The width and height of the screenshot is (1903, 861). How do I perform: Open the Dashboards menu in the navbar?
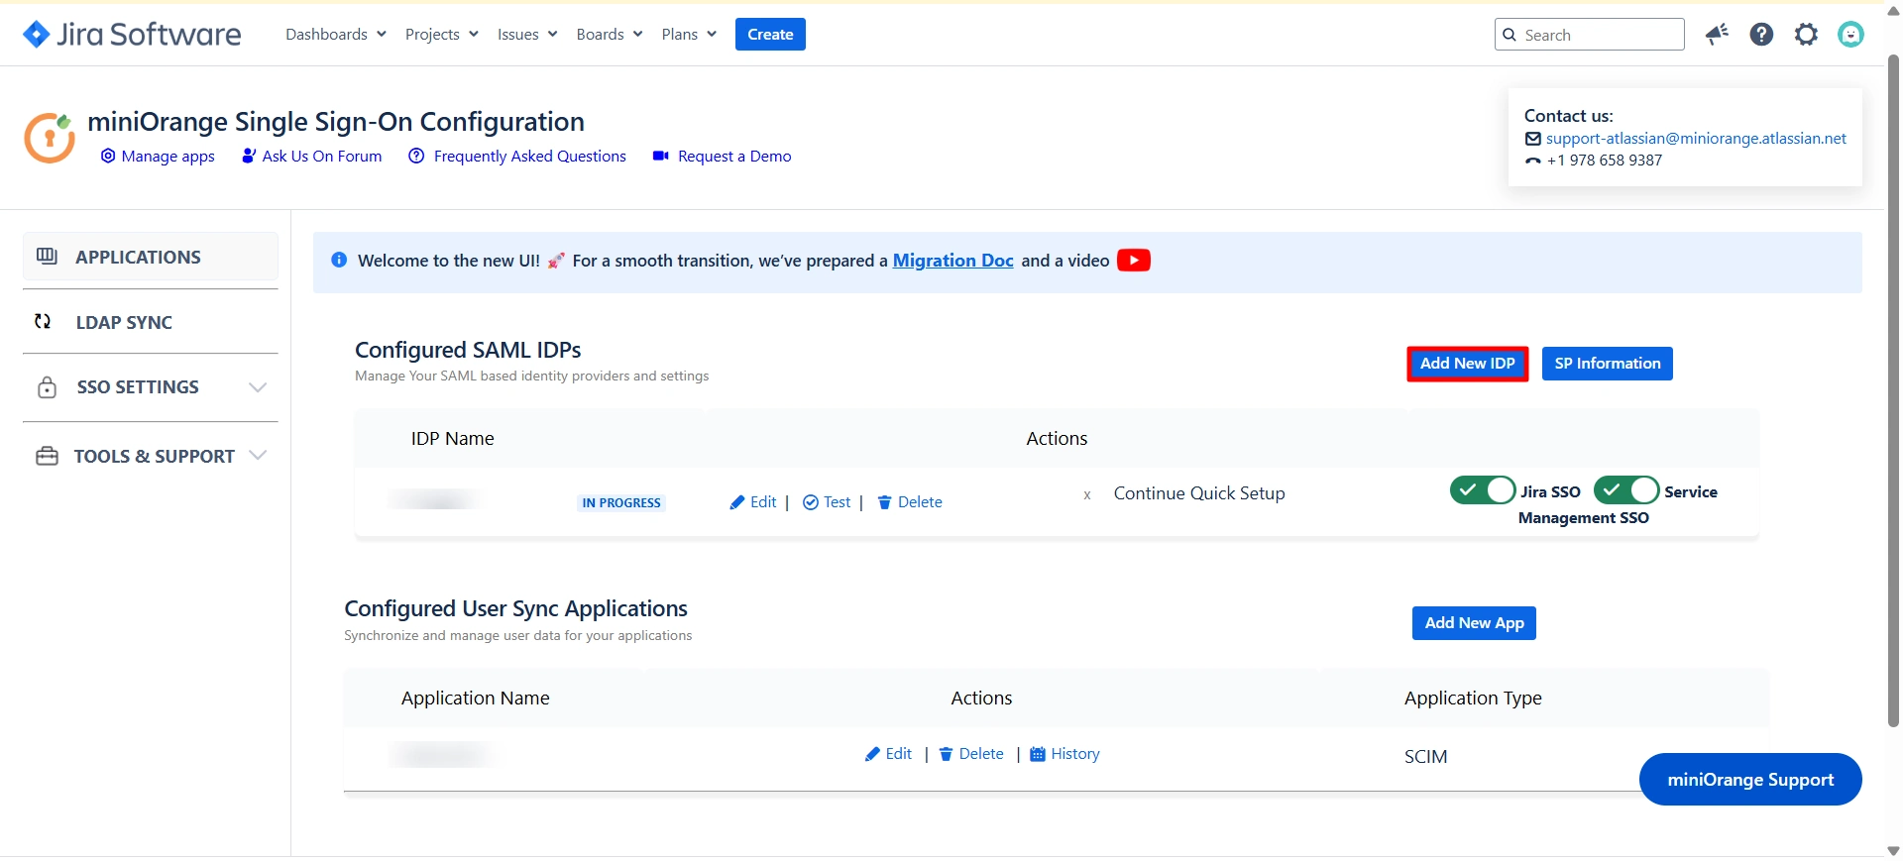pyautogui.click(x=335, y=35)
